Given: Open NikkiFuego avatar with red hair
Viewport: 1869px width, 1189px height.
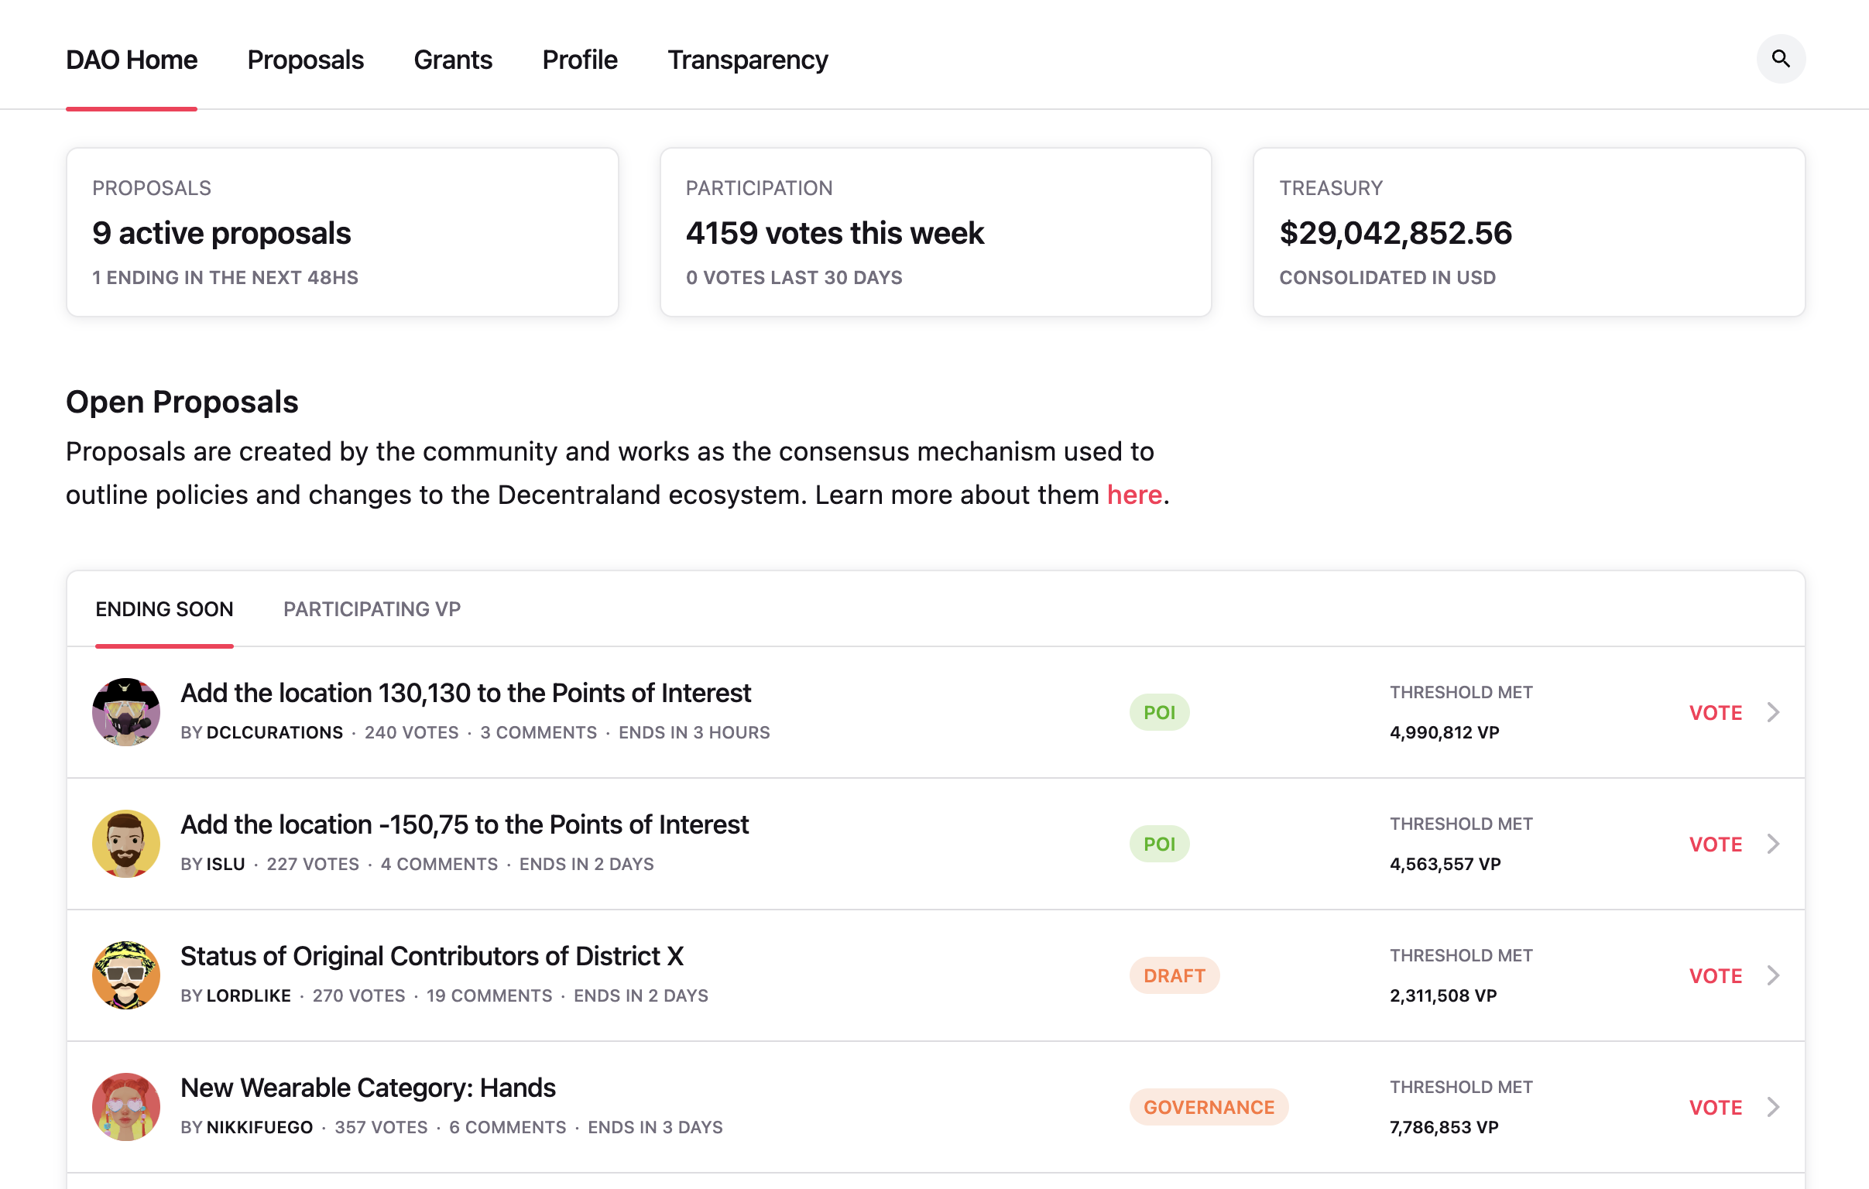Looking at the screenshot, I should 125,1107.
